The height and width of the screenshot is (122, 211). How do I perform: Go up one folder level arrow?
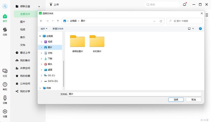58,21
